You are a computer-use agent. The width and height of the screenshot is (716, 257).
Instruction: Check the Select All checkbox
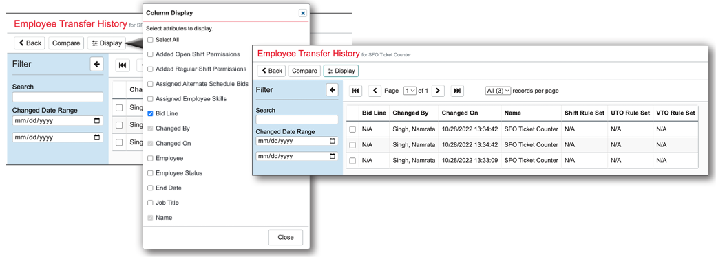[150, 40]
